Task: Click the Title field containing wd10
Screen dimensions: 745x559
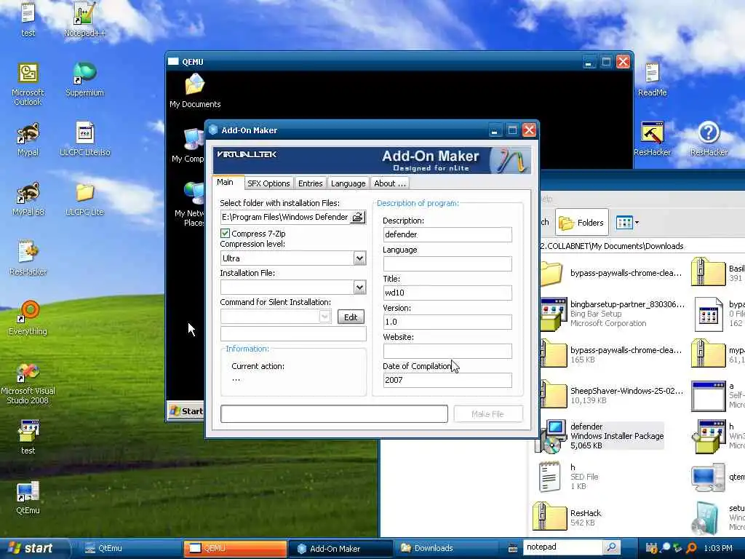Action: click(x=447, y=293)
